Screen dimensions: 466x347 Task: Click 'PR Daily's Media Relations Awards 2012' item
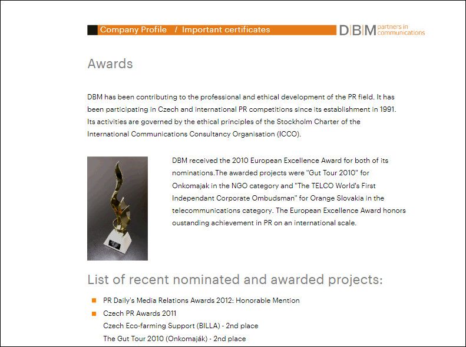[x=201, y=301]
